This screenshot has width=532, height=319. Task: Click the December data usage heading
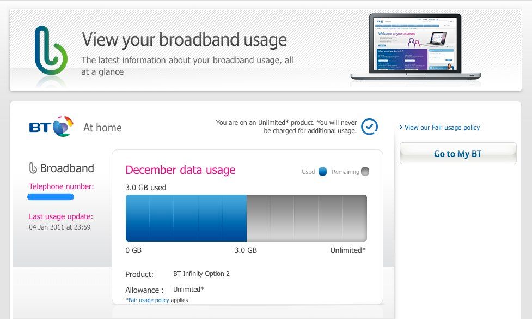[180, 170]
